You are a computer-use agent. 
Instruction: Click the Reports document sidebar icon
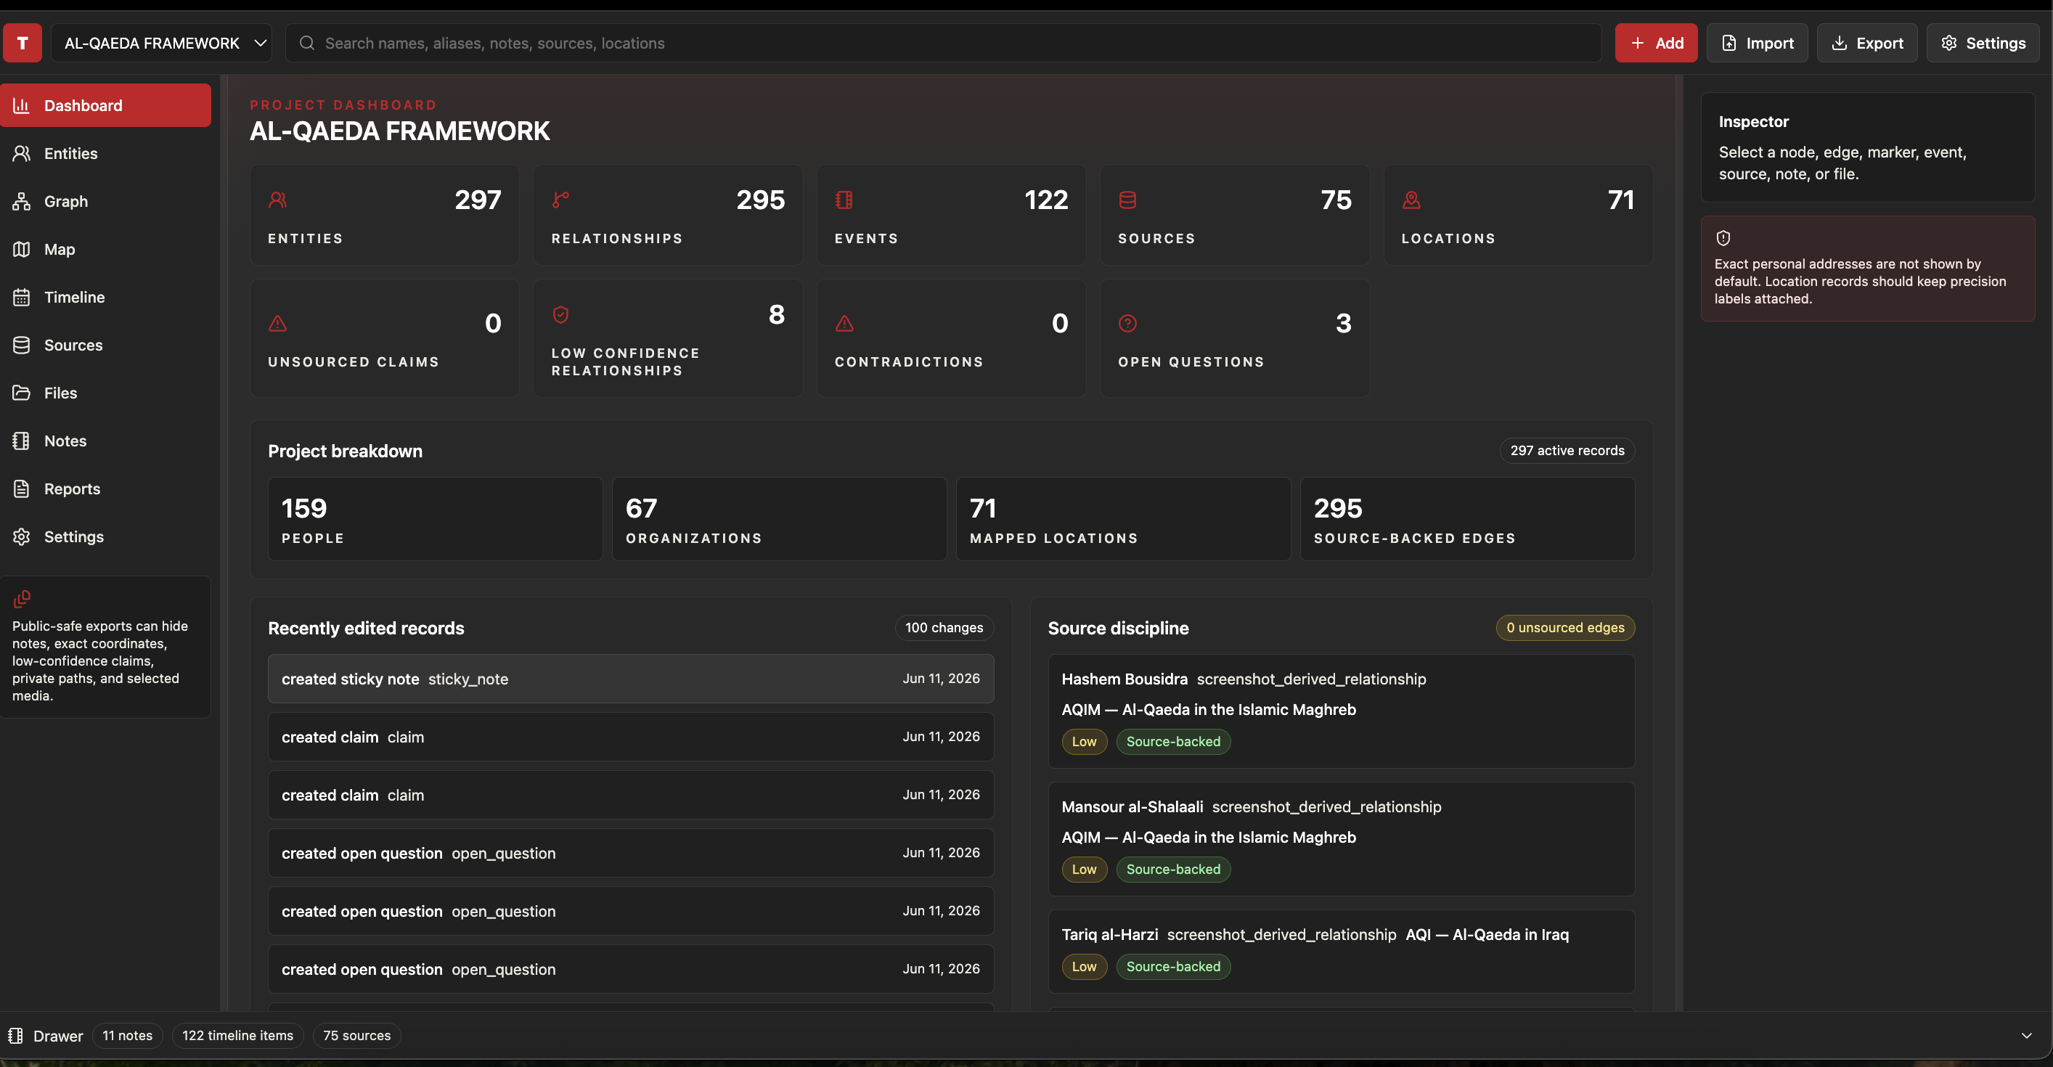point(22,488)
